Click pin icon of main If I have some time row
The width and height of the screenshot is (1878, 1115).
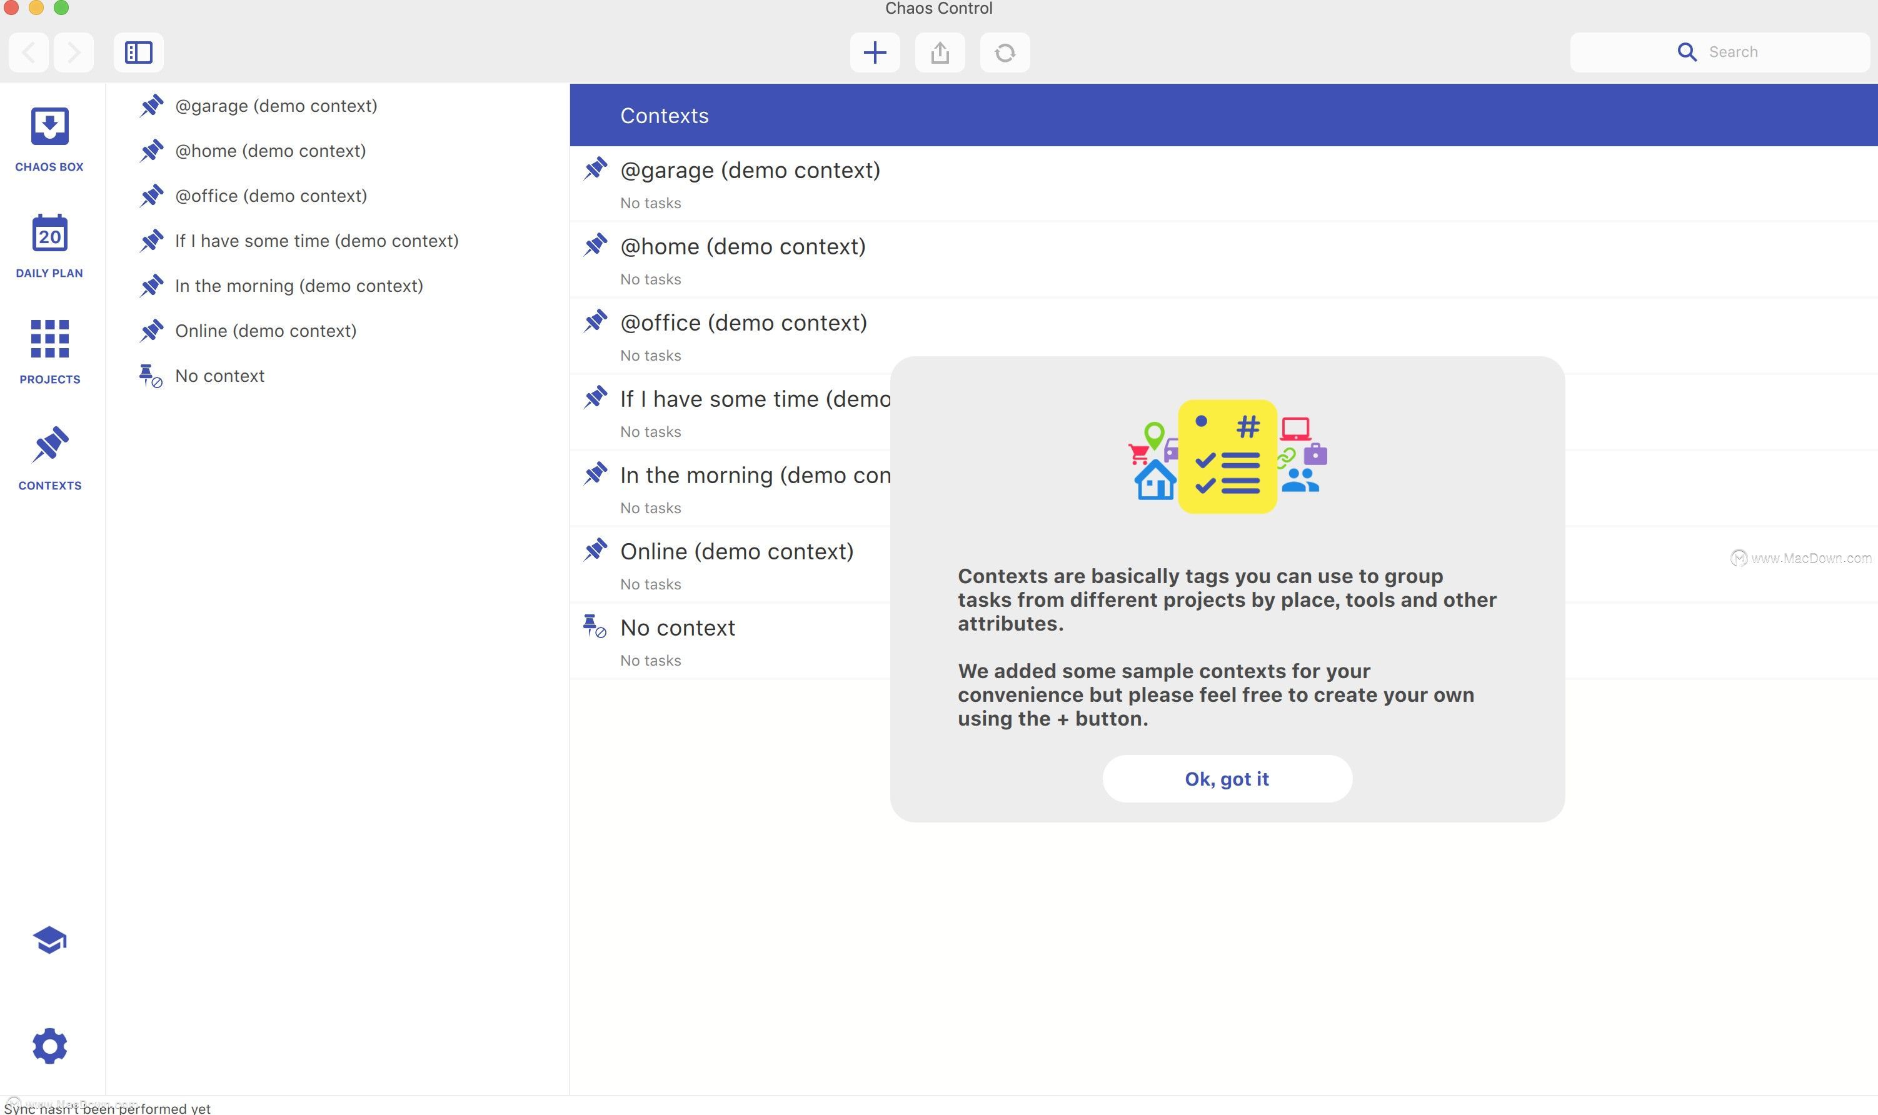pos(595,397)
